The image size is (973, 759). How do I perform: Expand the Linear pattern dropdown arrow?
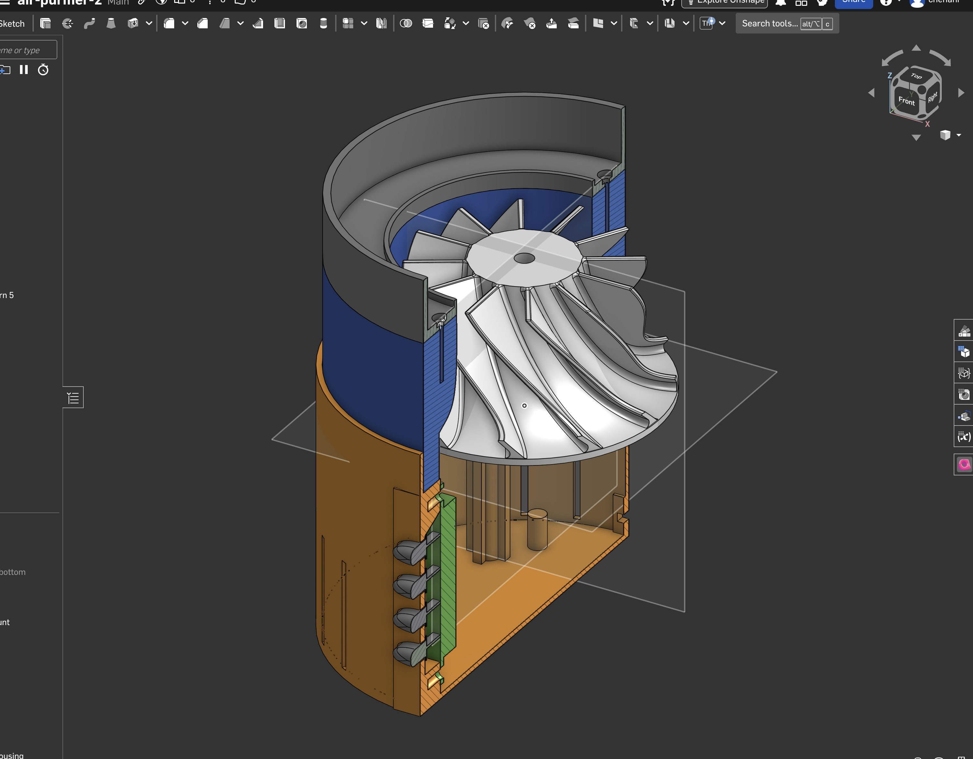[364, 23]
